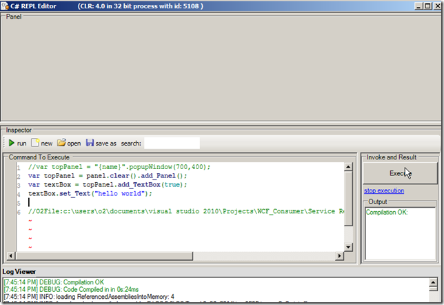Click the open label in the toolbar
The width and height of the screenshot is (444, 305).
(x=74, y=144)
